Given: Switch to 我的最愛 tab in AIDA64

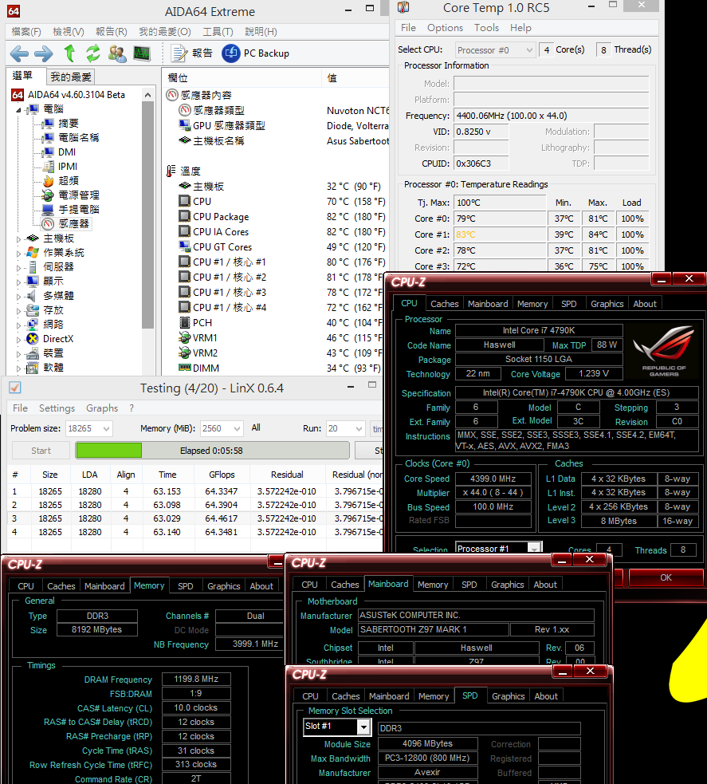Looking at the screenshot, I should point(71,77).
